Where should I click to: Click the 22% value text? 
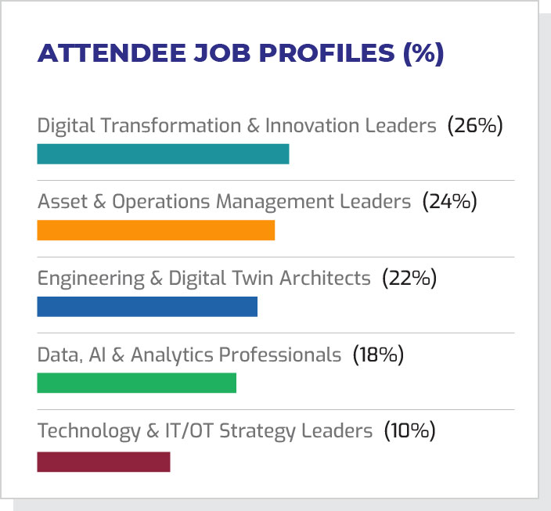pyautogui.click(x=409, y=279)
